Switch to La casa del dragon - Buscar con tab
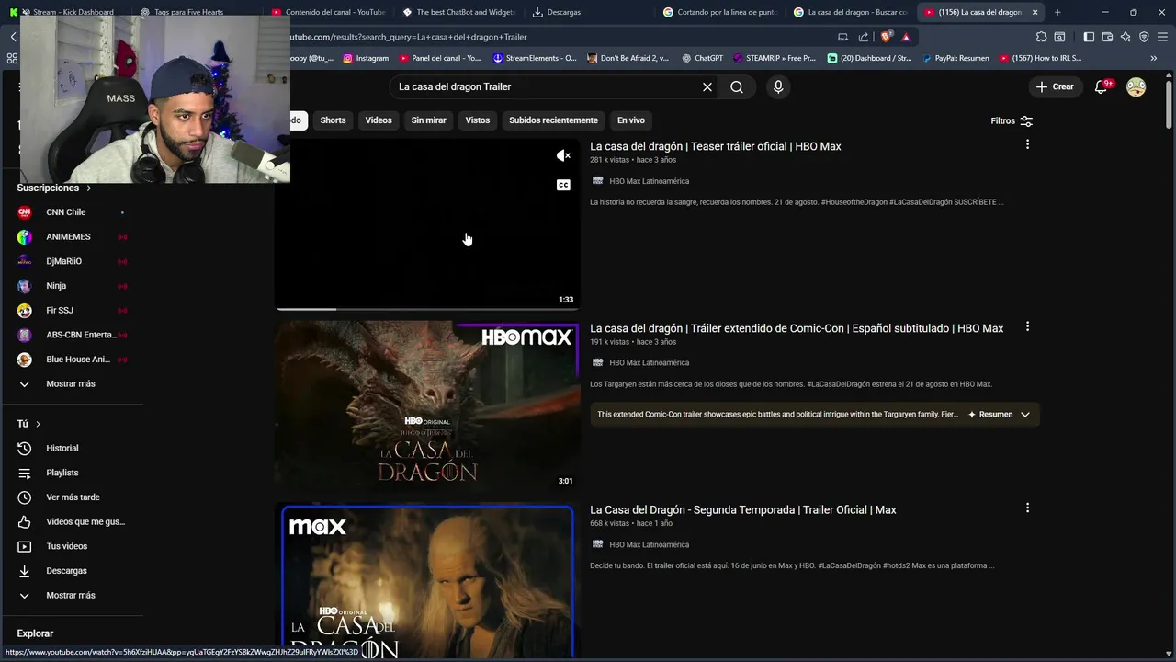Viewport: 1176px width, 662px height. 851,12
